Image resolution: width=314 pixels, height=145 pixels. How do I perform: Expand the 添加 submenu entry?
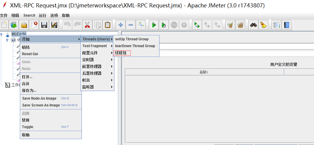click(x=51, y=39)
